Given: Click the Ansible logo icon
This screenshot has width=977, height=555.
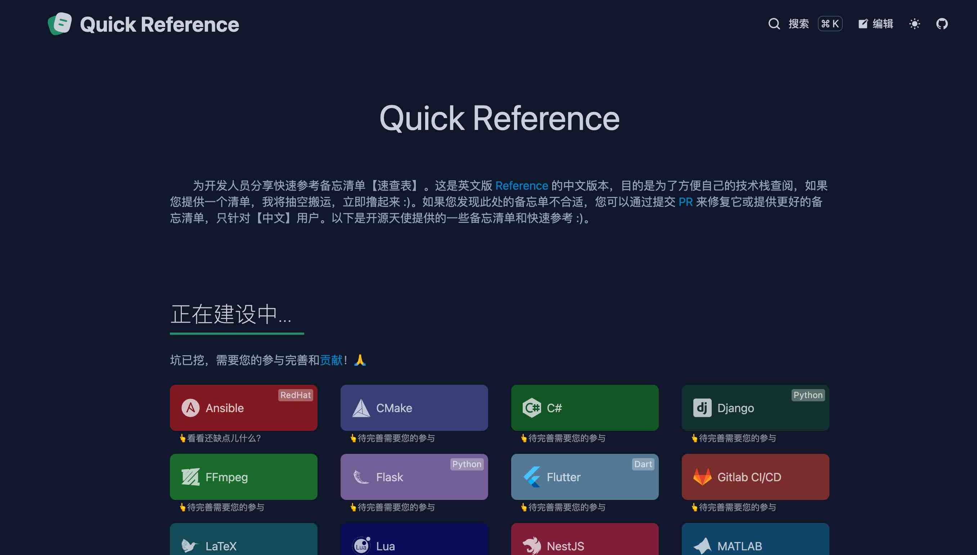Looking at the screenshot, I should click(x=190, y=408).
